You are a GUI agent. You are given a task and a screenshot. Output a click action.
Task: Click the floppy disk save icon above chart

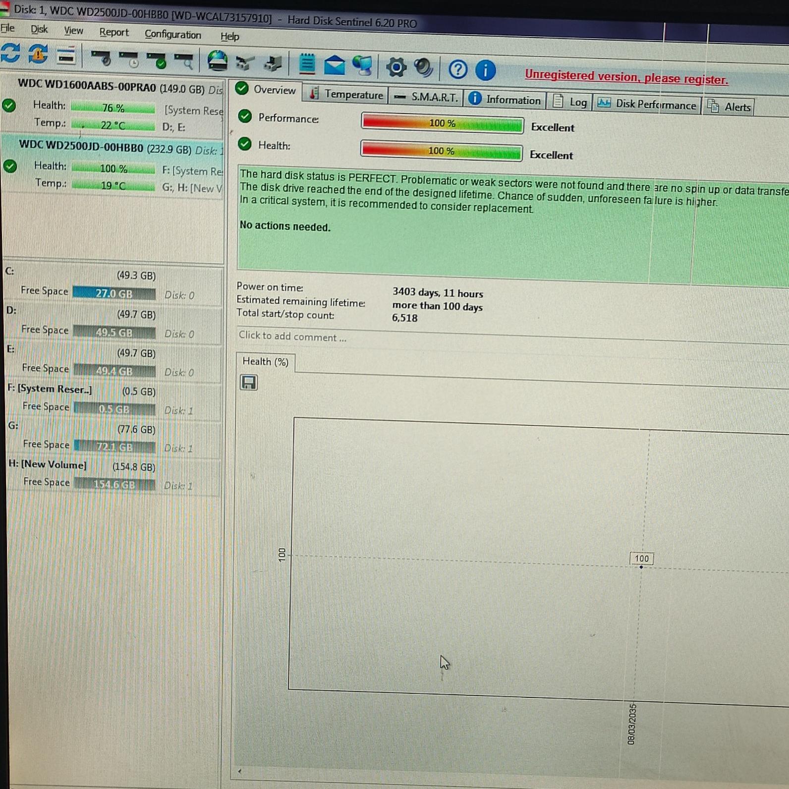click(248, 383)
